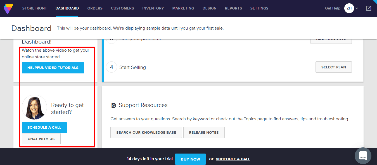
Task: Switch to the ORDERS tab
Action: (x=95, y=8)
